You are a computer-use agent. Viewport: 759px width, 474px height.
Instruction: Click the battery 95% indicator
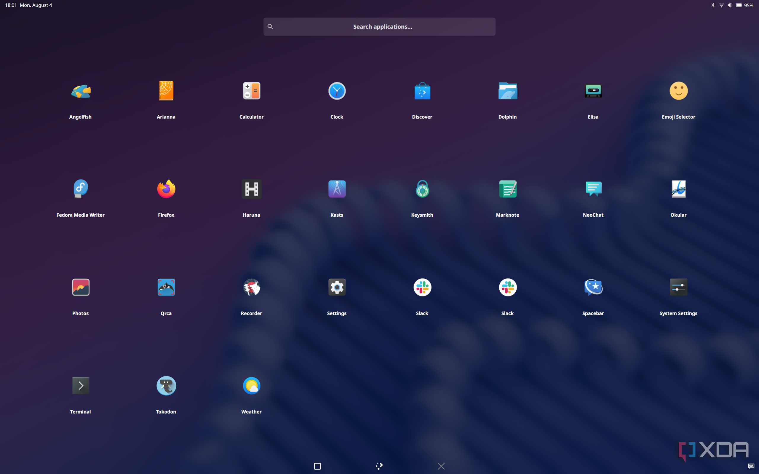(744, 5)
